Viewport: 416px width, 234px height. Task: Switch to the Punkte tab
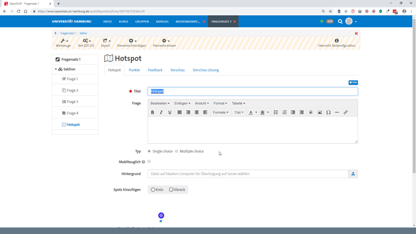tap(134, 70)
